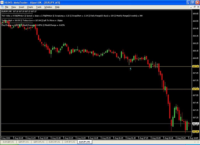Click the 168.25 price scale label

196,44
